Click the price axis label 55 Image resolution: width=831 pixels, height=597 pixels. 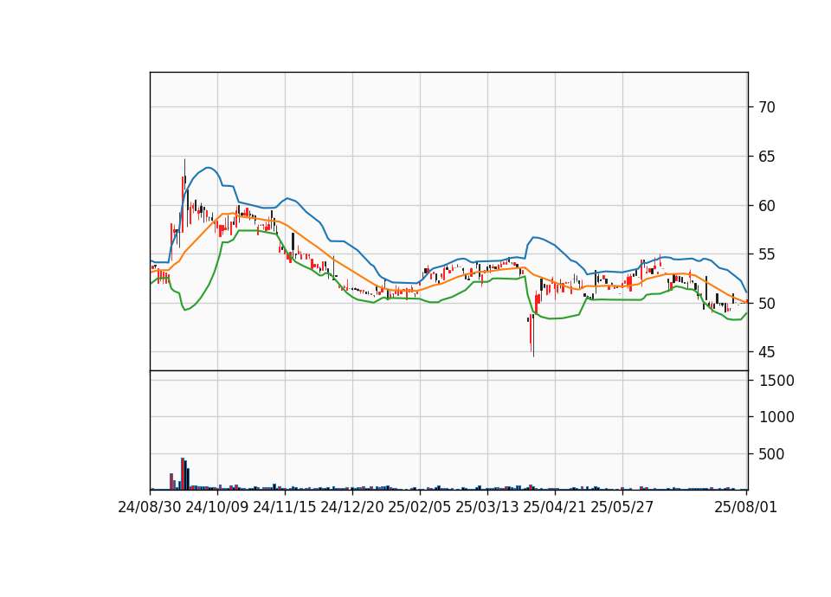point(767,254)
